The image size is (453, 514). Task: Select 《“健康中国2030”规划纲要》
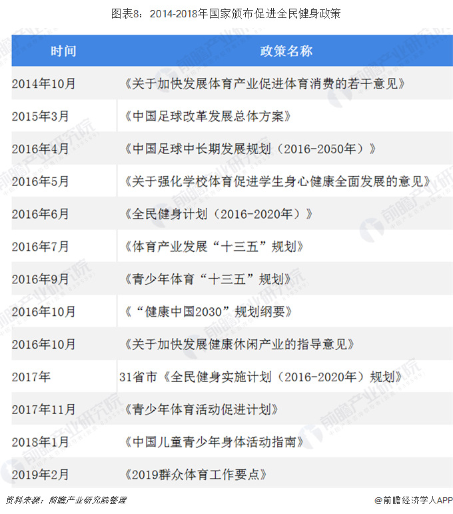click(209, 312)
